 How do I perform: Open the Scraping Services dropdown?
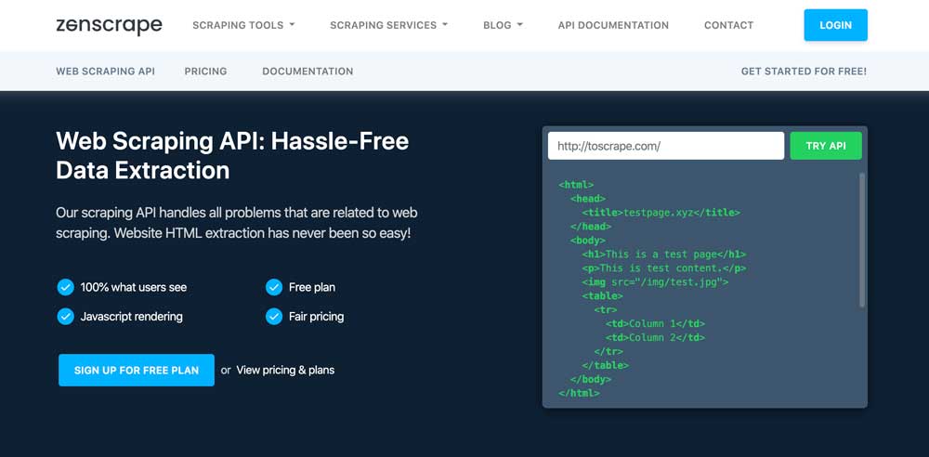pyautogui.click(x=388, y=25)
